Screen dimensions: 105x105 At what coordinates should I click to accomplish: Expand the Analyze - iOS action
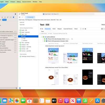(19, 45)
